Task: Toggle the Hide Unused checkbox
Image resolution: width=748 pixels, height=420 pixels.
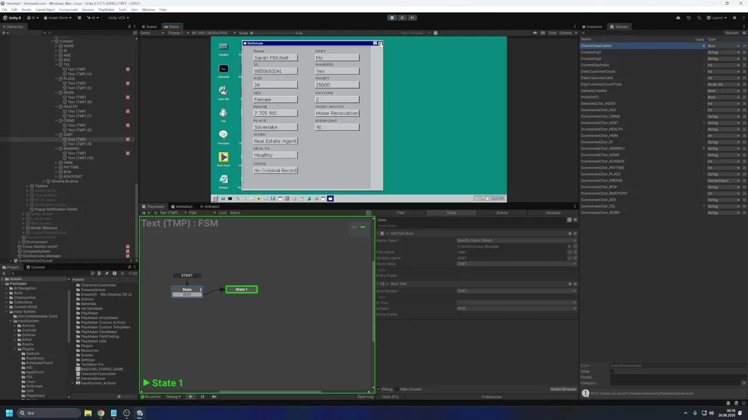Action: (397, 389)
